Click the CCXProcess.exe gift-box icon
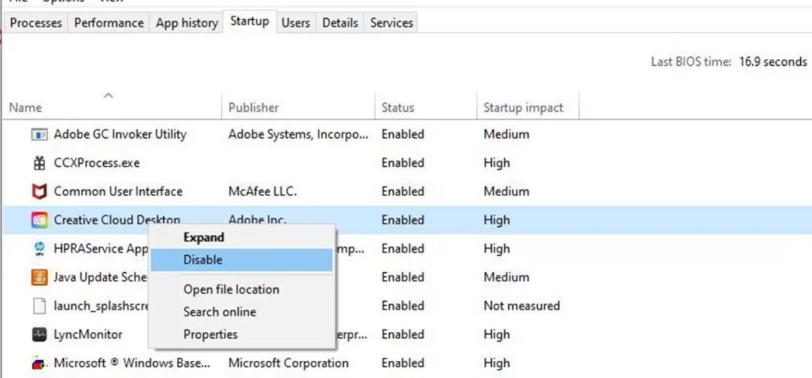This screenshot has width=812, height=378. pyautogui.click(x=39, y=163)
